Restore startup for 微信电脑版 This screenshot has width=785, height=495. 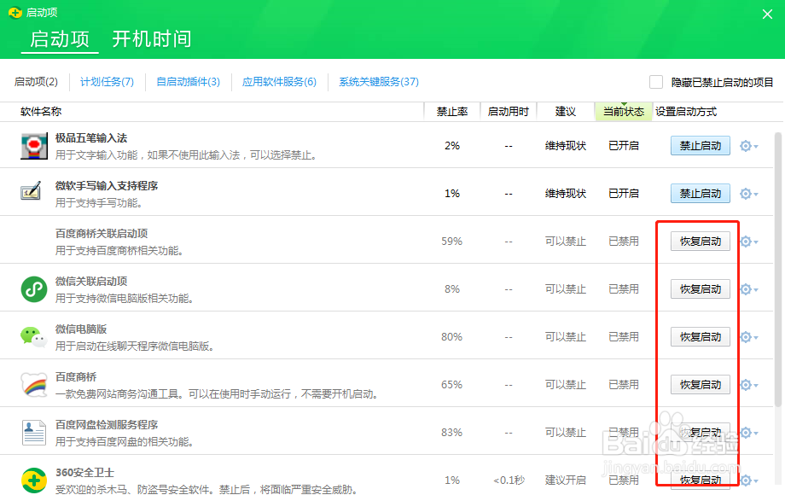click(700, 337)
